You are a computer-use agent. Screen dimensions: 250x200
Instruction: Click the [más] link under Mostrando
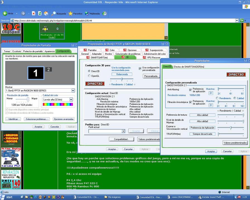52,37
